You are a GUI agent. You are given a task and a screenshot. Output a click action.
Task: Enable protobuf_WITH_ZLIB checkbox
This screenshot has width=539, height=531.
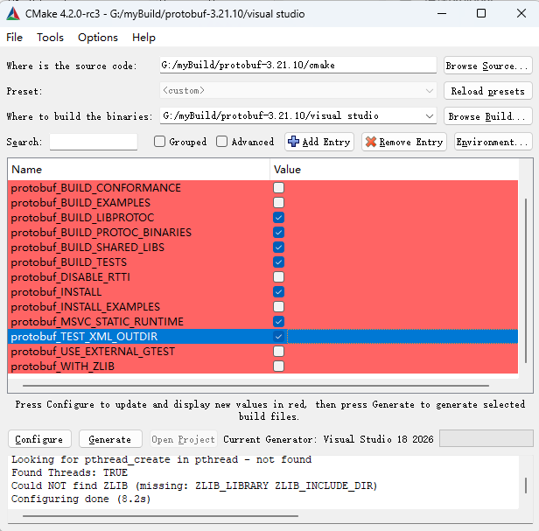click(x=278, y=366)
